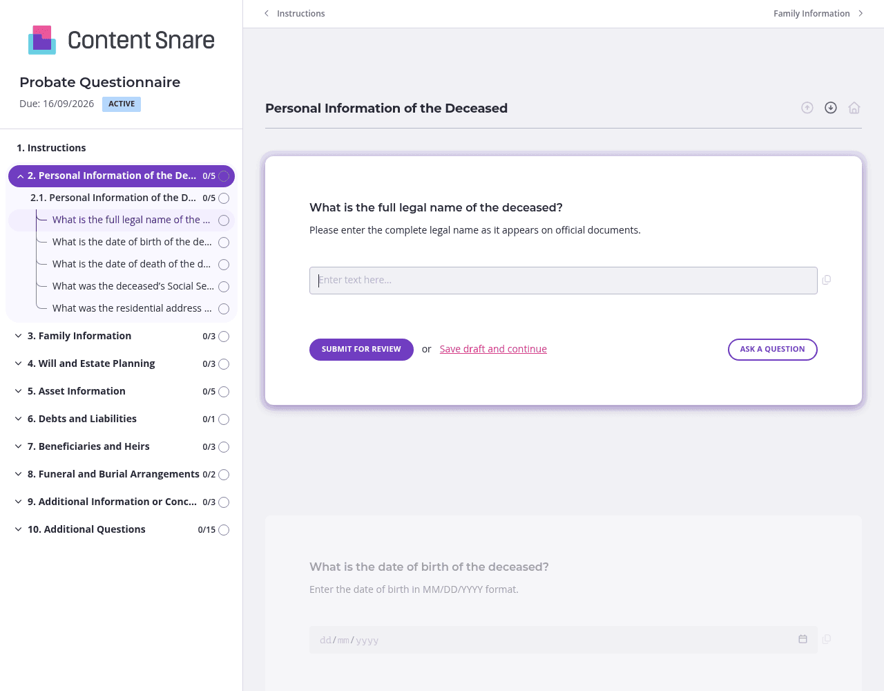Click the ACTIVE status badge
Screen dimensions: 884x691
tap(122, 104)
